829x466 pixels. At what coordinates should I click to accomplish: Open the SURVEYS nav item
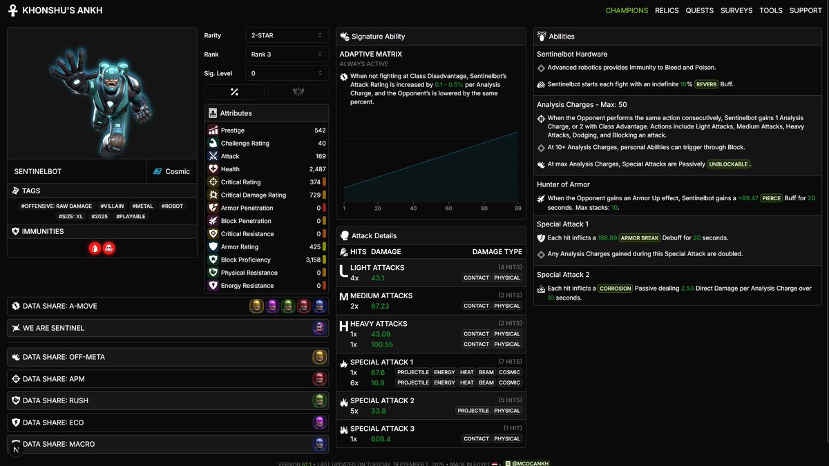click(736, 10)
